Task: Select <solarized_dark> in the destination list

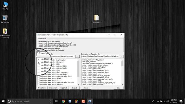Action: [x=95, y=72]
